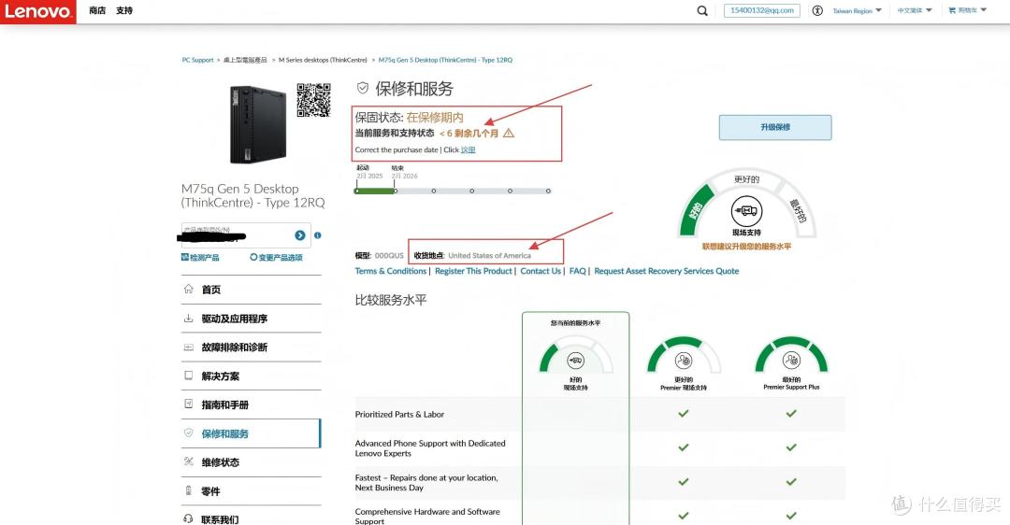Open Request Asset Recovery Services Quote link
The height and width of the screenshot is (525, 1010).
click(x=667, y=271)
